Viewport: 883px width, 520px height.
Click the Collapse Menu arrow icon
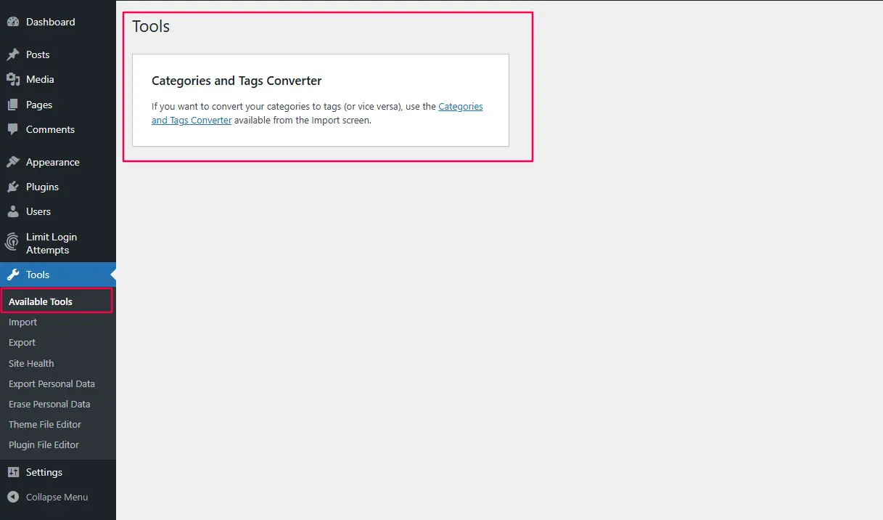tap(12, 497)
